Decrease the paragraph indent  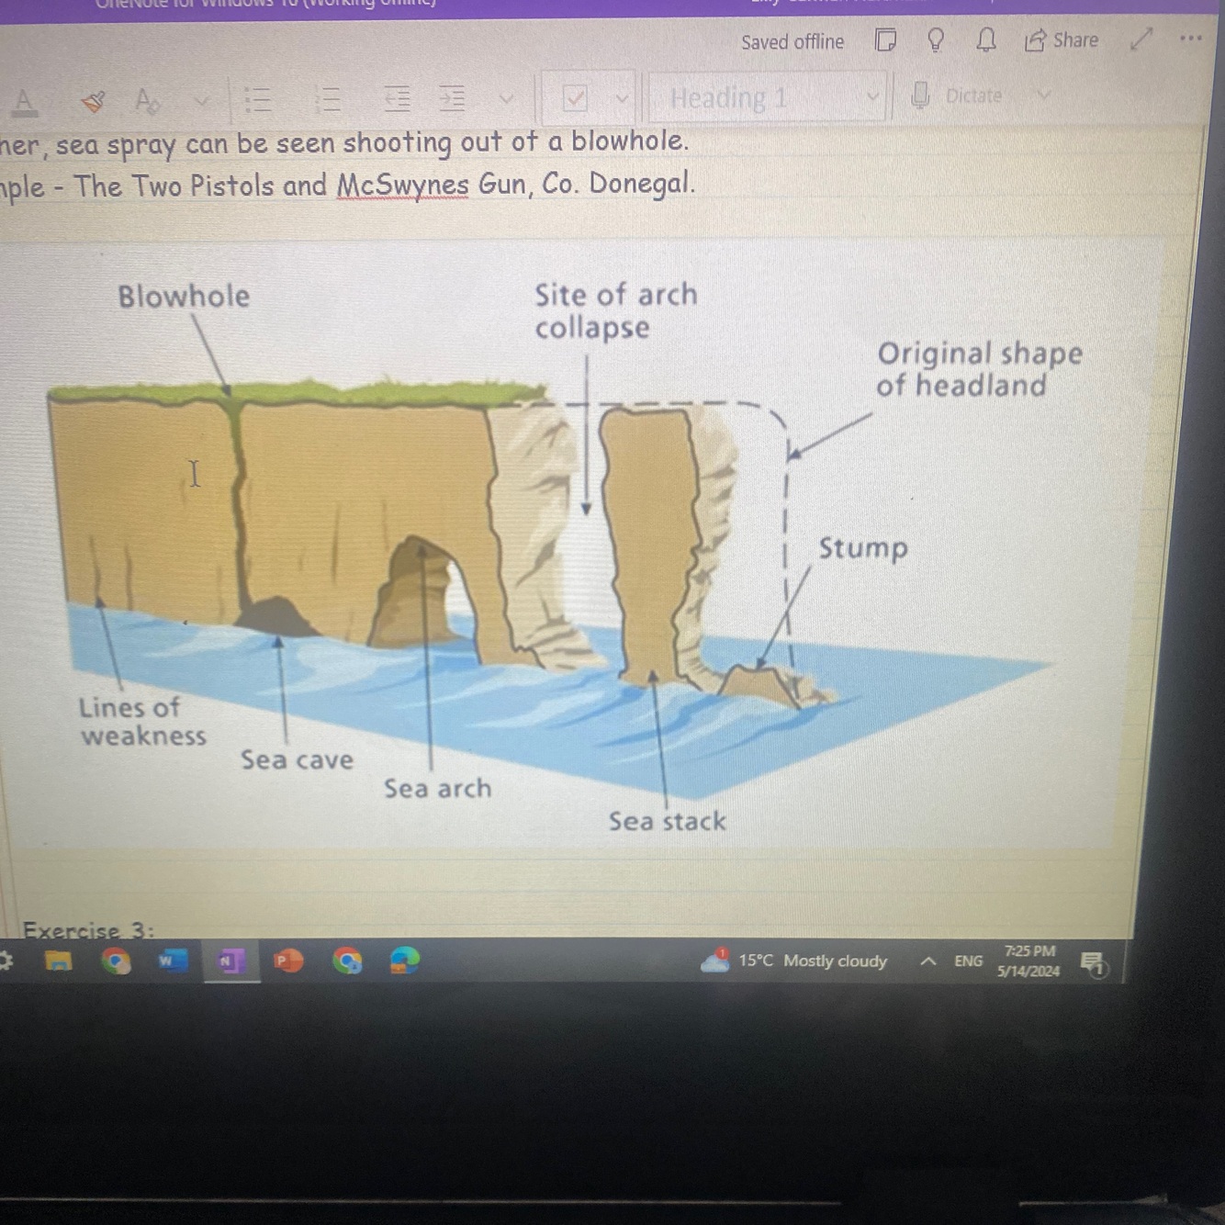[x=397, y=98]
